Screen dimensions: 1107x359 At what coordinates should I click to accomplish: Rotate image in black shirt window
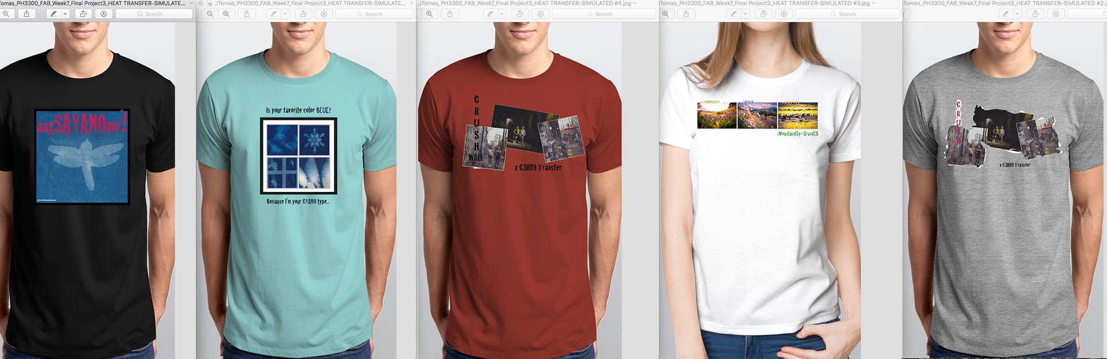pyautogui.click(x=83, y=14)
